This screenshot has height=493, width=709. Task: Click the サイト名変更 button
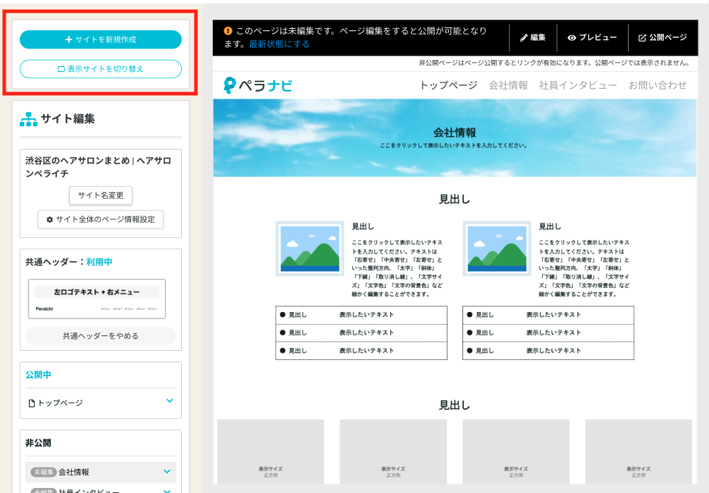101,195
